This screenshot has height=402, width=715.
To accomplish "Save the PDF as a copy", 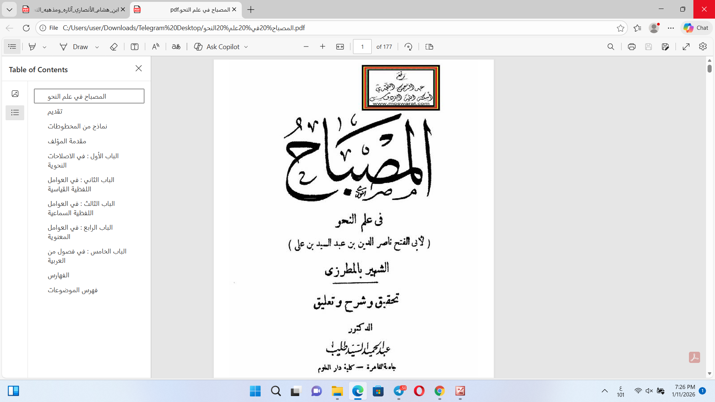I will click(x=665, y=47).
